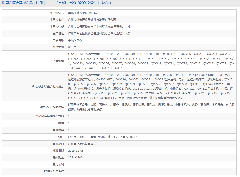Screen dimensions: 240x177
Task: Click the address value in the 生产地址 row
Action: click(99, 33)
